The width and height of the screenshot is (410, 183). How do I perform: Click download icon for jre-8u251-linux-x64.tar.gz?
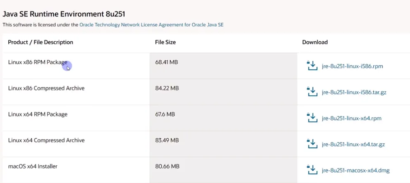pyautogui.click(x=311, y=144)
